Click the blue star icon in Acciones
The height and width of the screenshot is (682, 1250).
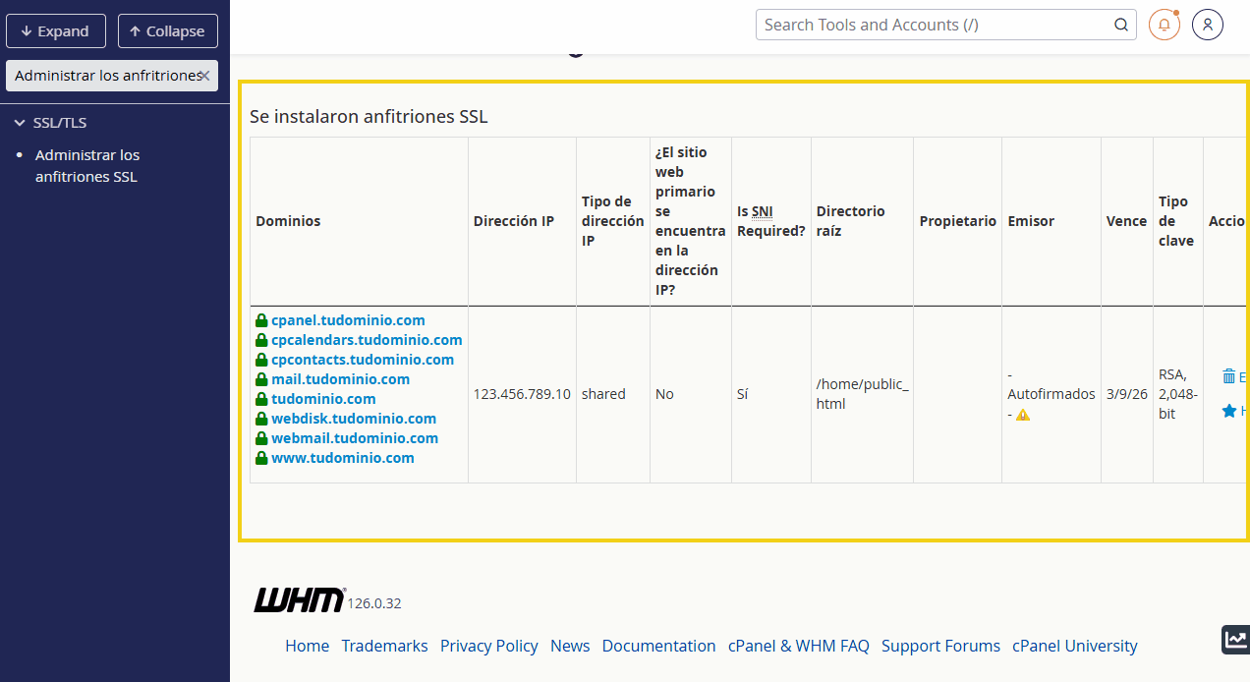(x=1228, y=411)
